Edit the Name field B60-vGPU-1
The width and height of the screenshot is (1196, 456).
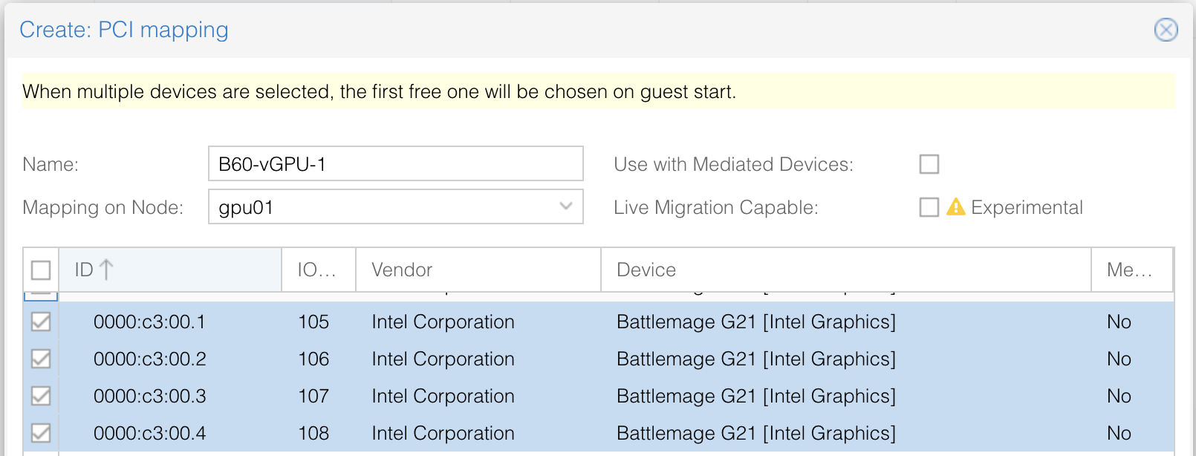395,164
